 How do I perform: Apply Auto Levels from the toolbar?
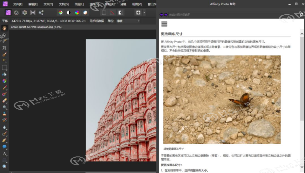(60, 13)
